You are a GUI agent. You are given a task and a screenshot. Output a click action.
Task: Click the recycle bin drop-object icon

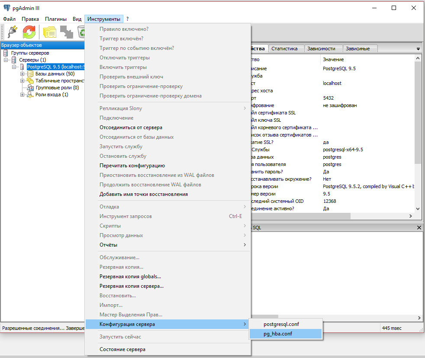(81, 32)
